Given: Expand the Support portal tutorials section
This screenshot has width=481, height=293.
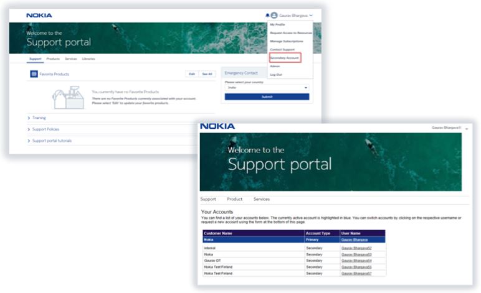Looking at the screenshot, I should pos(51,141).
